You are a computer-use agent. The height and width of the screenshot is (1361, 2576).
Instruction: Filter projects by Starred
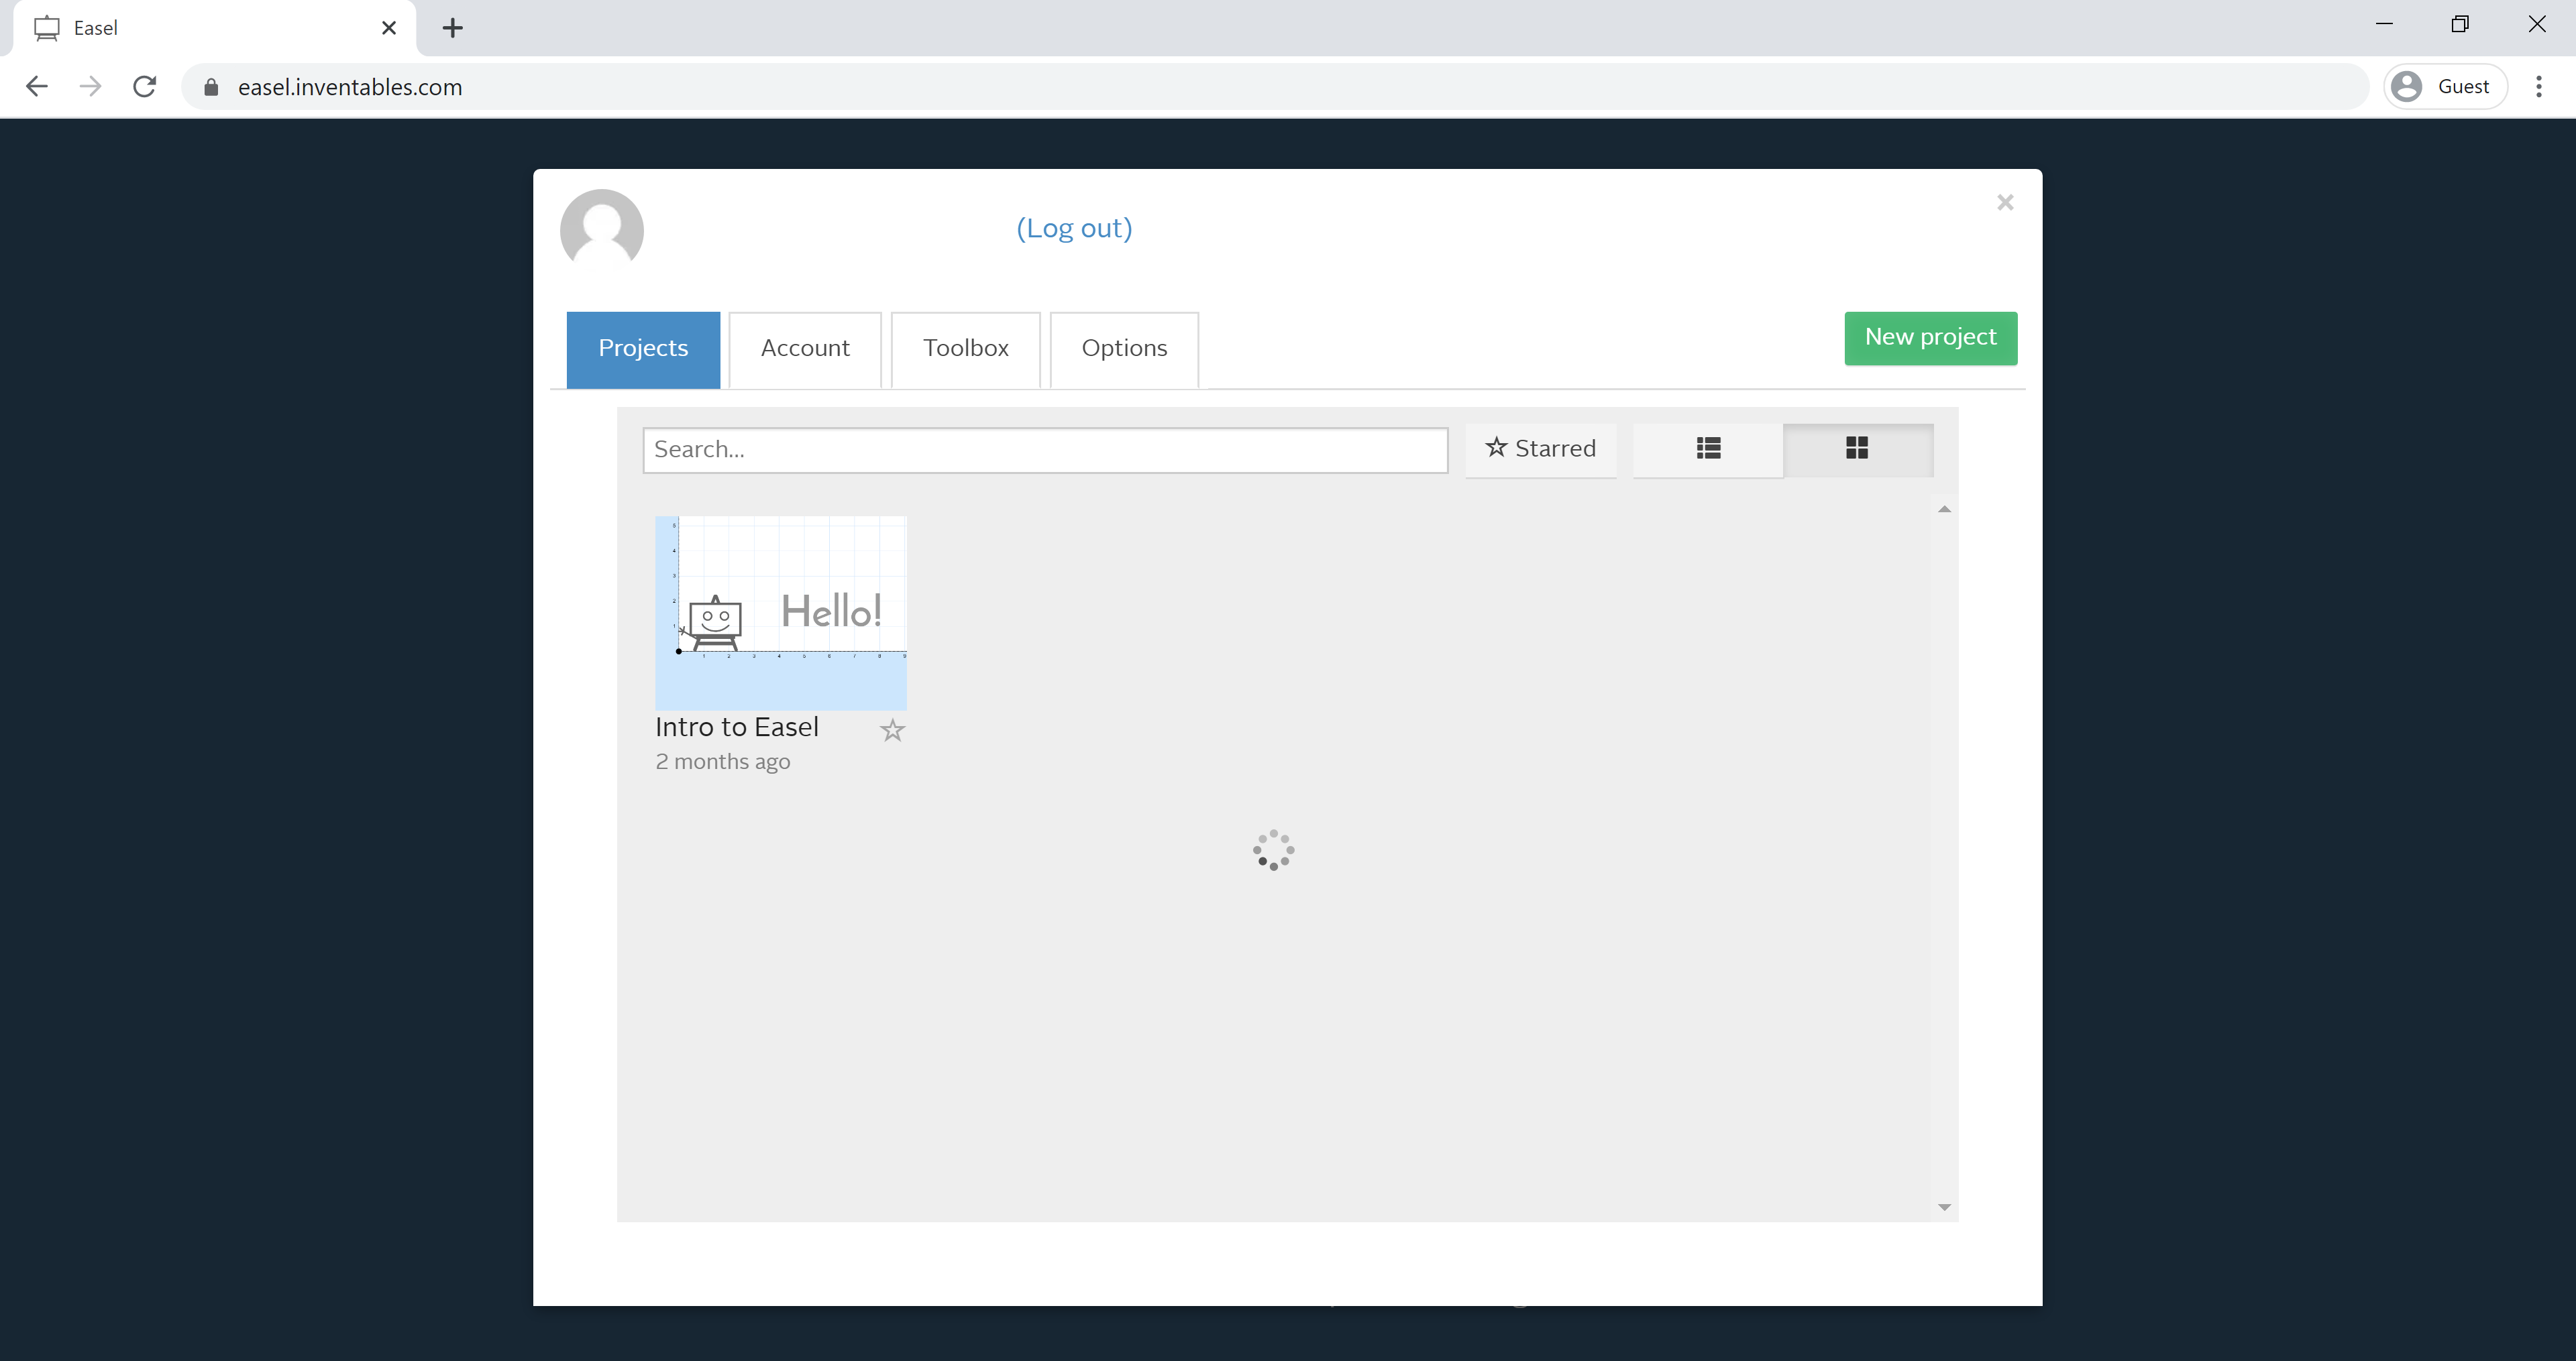pos(1541,449)
